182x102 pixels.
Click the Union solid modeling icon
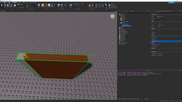click(59, 5)
